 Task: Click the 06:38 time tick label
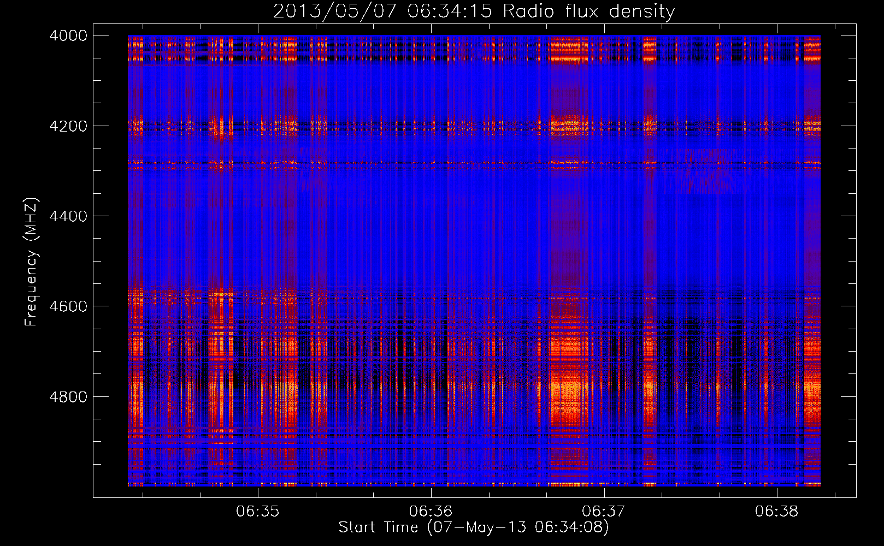[777, 512]
